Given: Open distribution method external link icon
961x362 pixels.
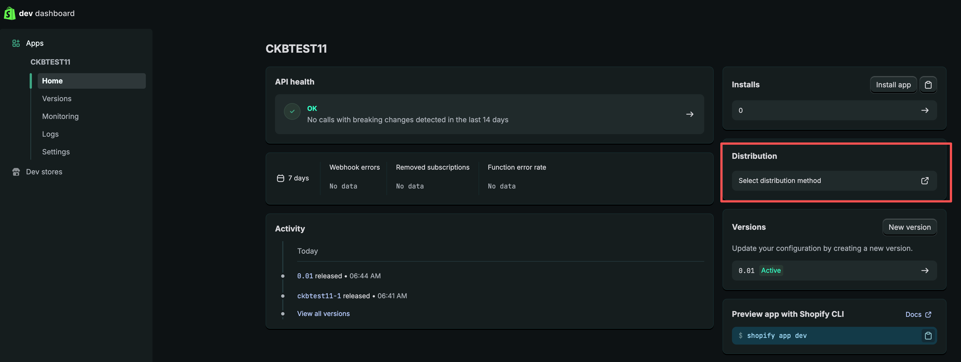Looking at the screenshot, I should click(924, 181).
